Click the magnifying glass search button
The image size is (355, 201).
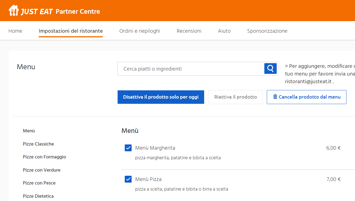(x=270, y=69)
